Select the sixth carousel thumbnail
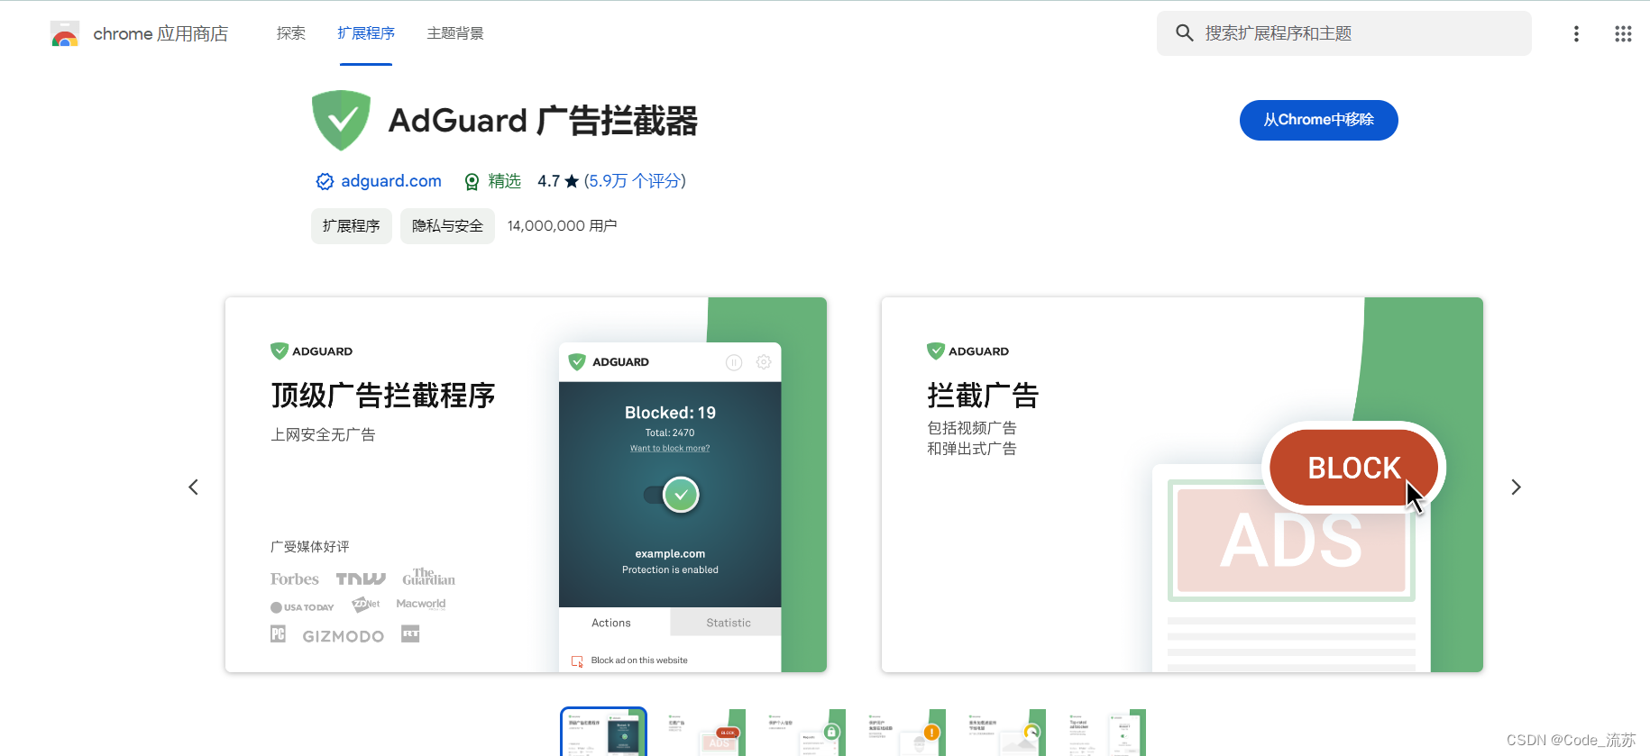This screenshot has width=1650, height=756. tap(1105, 733)
